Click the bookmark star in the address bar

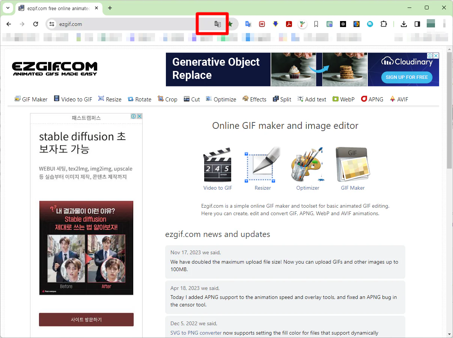point(230,24)
